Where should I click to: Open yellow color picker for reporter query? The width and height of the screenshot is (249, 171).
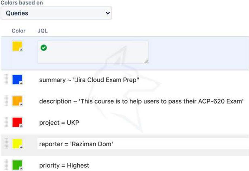point(17,144)
